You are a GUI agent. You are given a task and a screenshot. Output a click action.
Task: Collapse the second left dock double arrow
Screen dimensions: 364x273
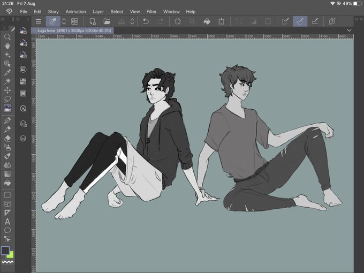point(18,19)
